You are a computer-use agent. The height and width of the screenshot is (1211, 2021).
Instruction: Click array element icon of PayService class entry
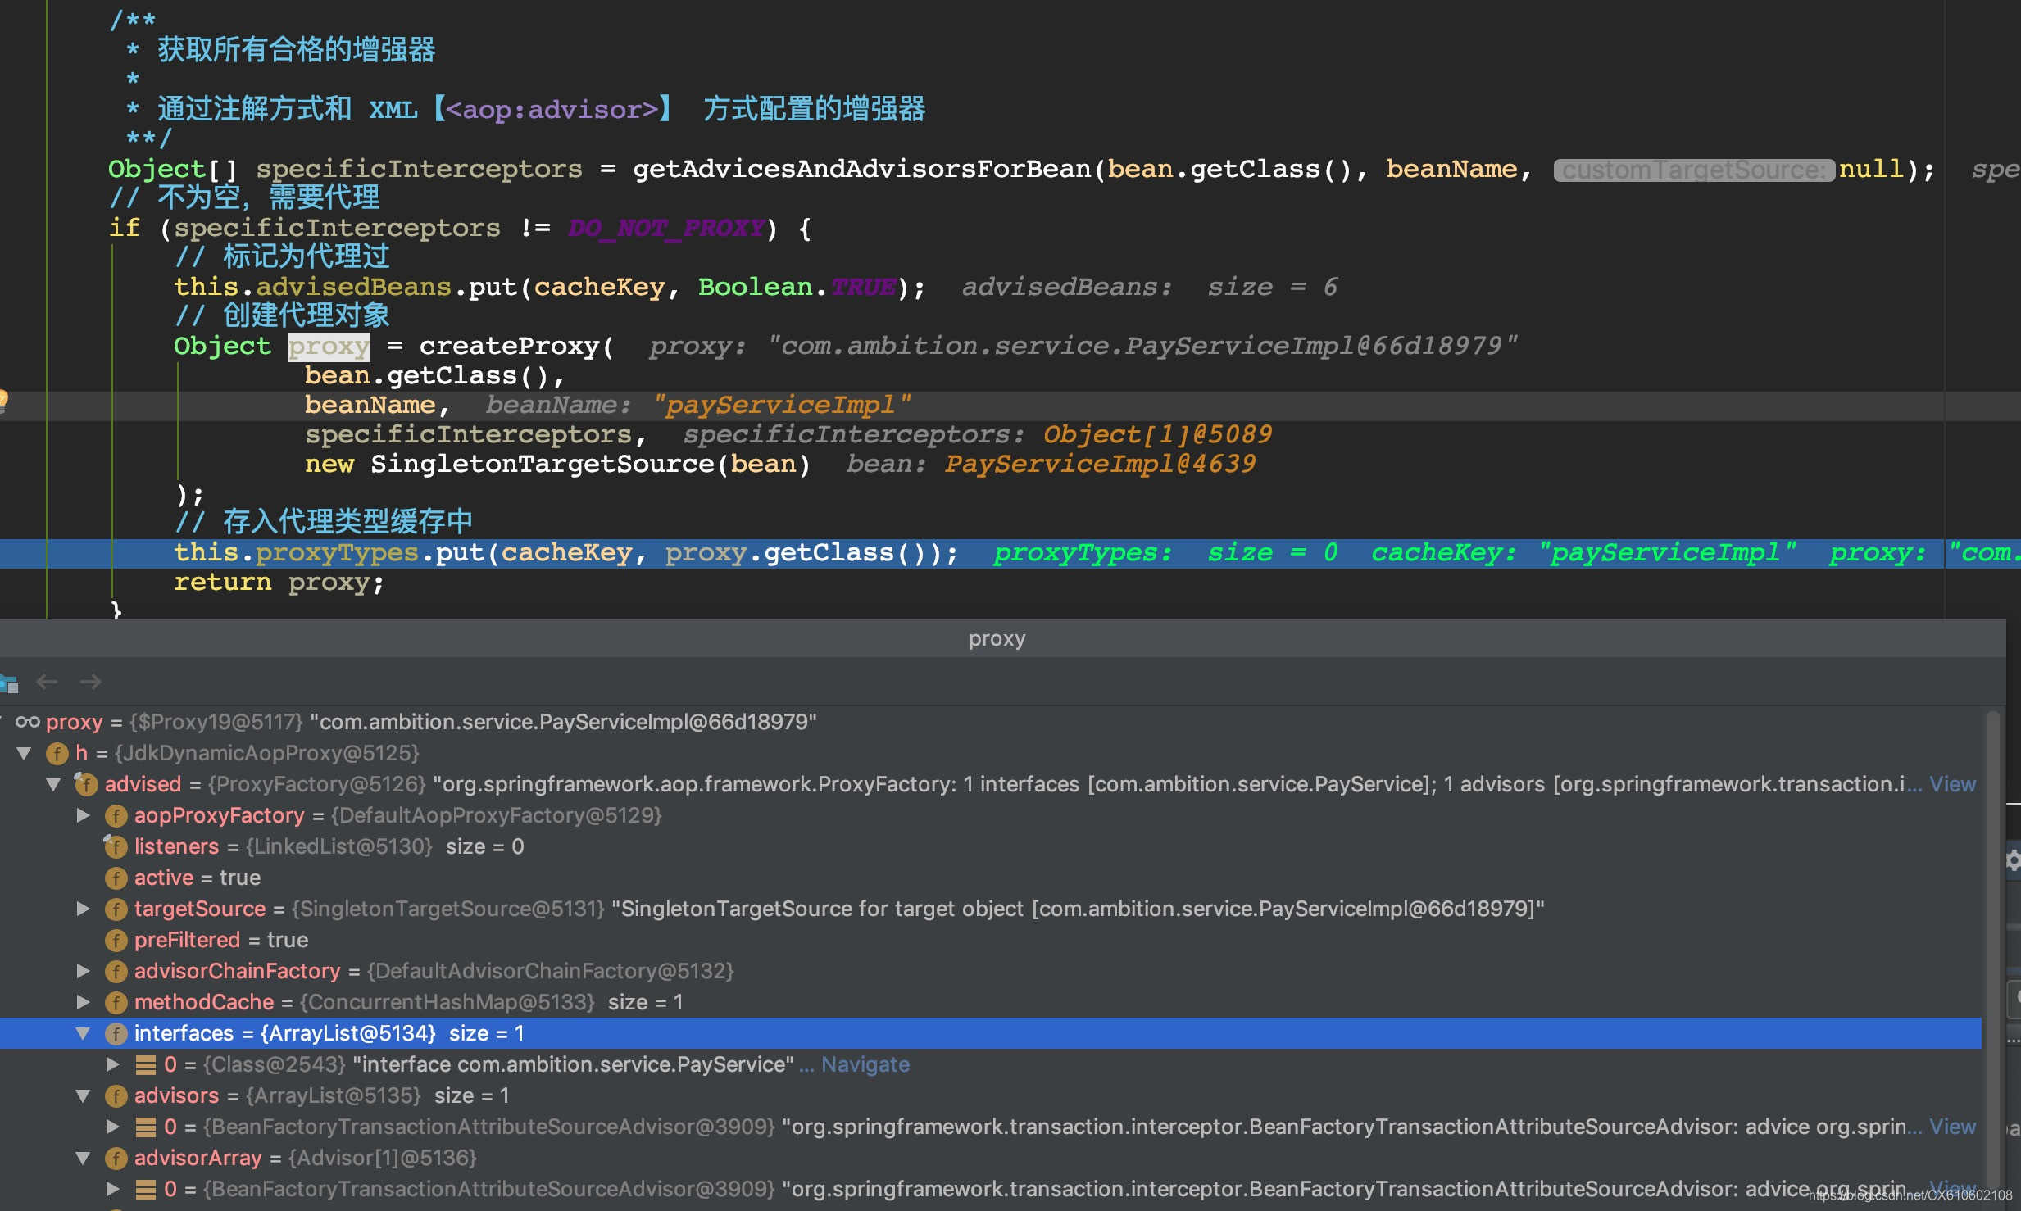tap(146, 1064)
